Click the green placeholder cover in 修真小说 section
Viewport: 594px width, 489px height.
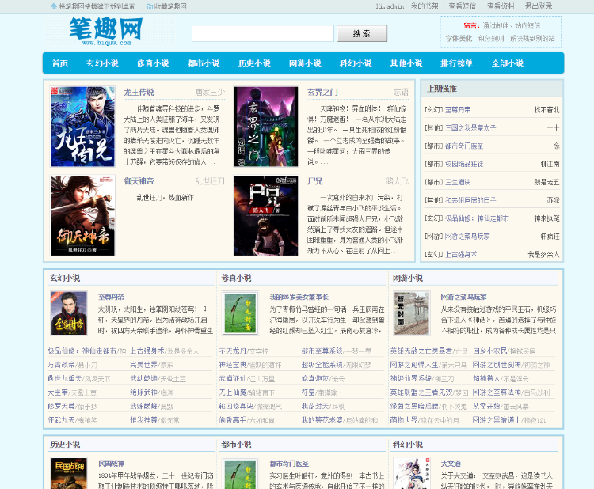[240, 313]
